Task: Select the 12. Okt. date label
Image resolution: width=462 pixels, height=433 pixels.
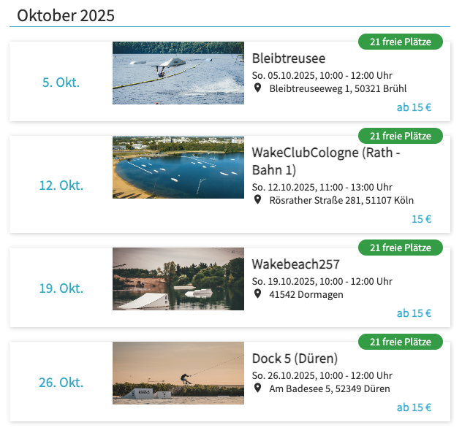Action: coord(61,185)
